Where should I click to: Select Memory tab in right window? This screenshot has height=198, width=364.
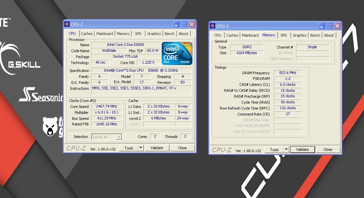click(269, 35)
